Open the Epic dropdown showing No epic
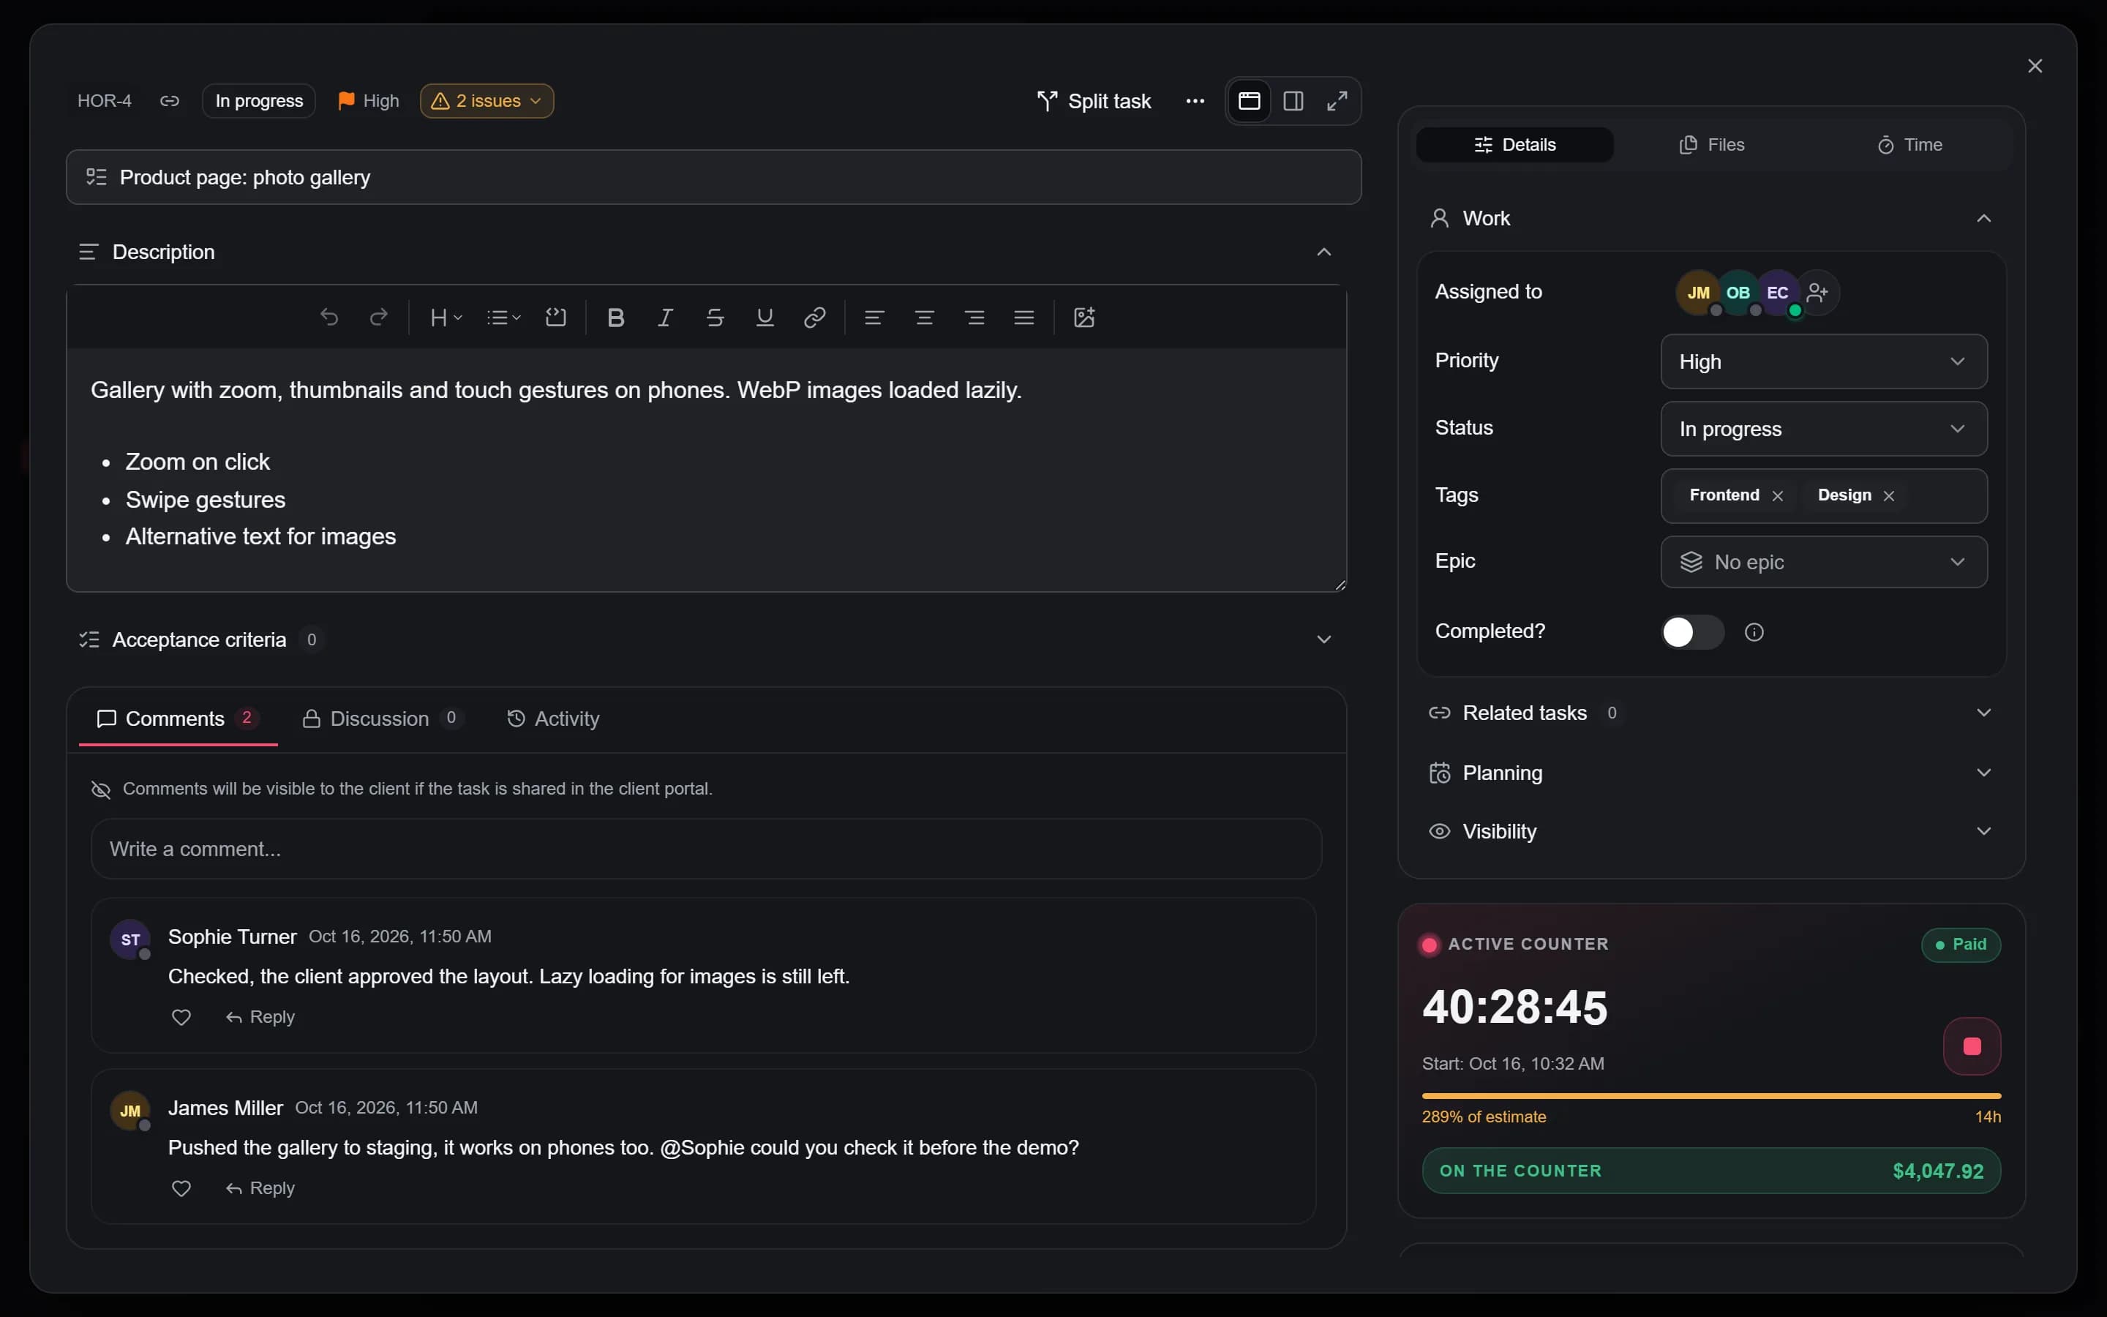 click(1824, 562)
